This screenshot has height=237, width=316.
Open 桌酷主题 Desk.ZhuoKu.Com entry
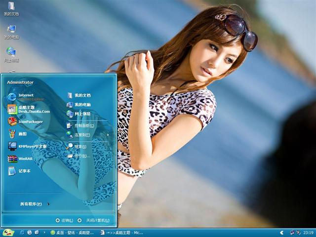pos(29,109)
